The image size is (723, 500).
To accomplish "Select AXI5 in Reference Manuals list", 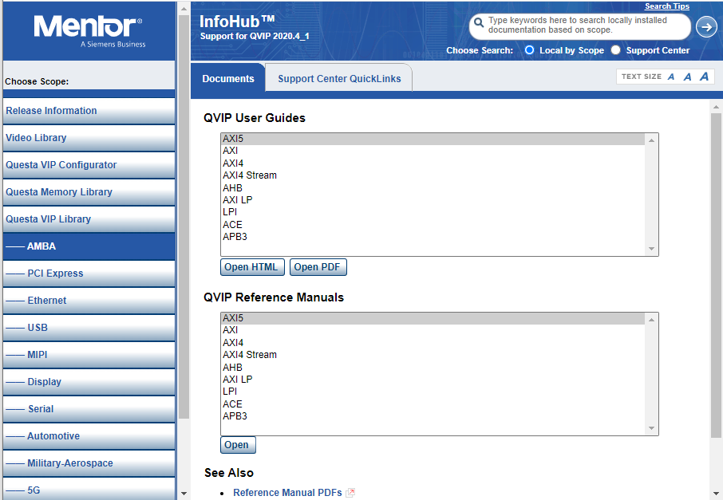I will pos(433,318).
